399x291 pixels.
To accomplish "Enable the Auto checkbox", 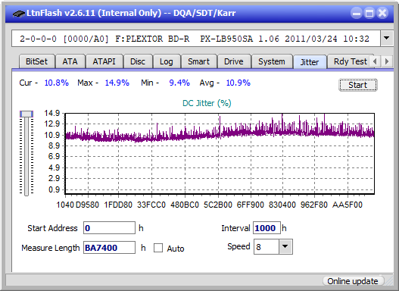I will (158, 248).
